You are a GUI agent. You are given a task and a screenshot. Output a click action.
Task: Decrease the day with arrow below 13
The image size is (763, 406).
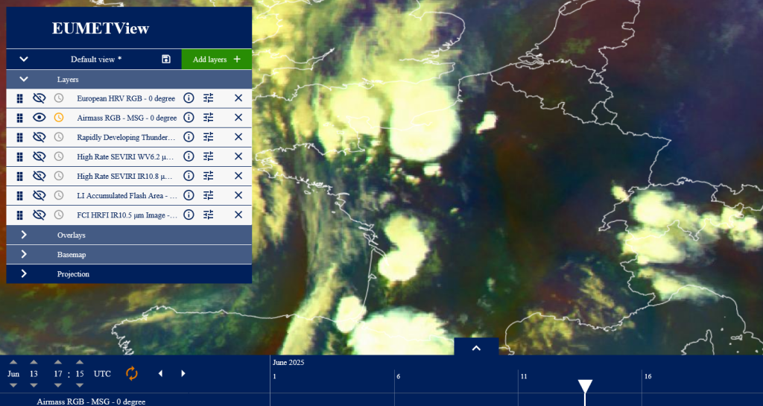click(34, 386)
